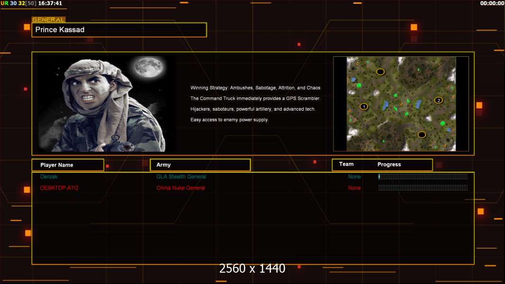Select the GENERAL label tab
This screenshot has height=284, width=505.
[48, 20]
